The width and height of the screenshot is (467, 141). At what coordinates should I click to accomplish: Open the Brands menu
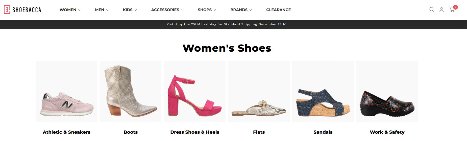(x=241, y=10)
